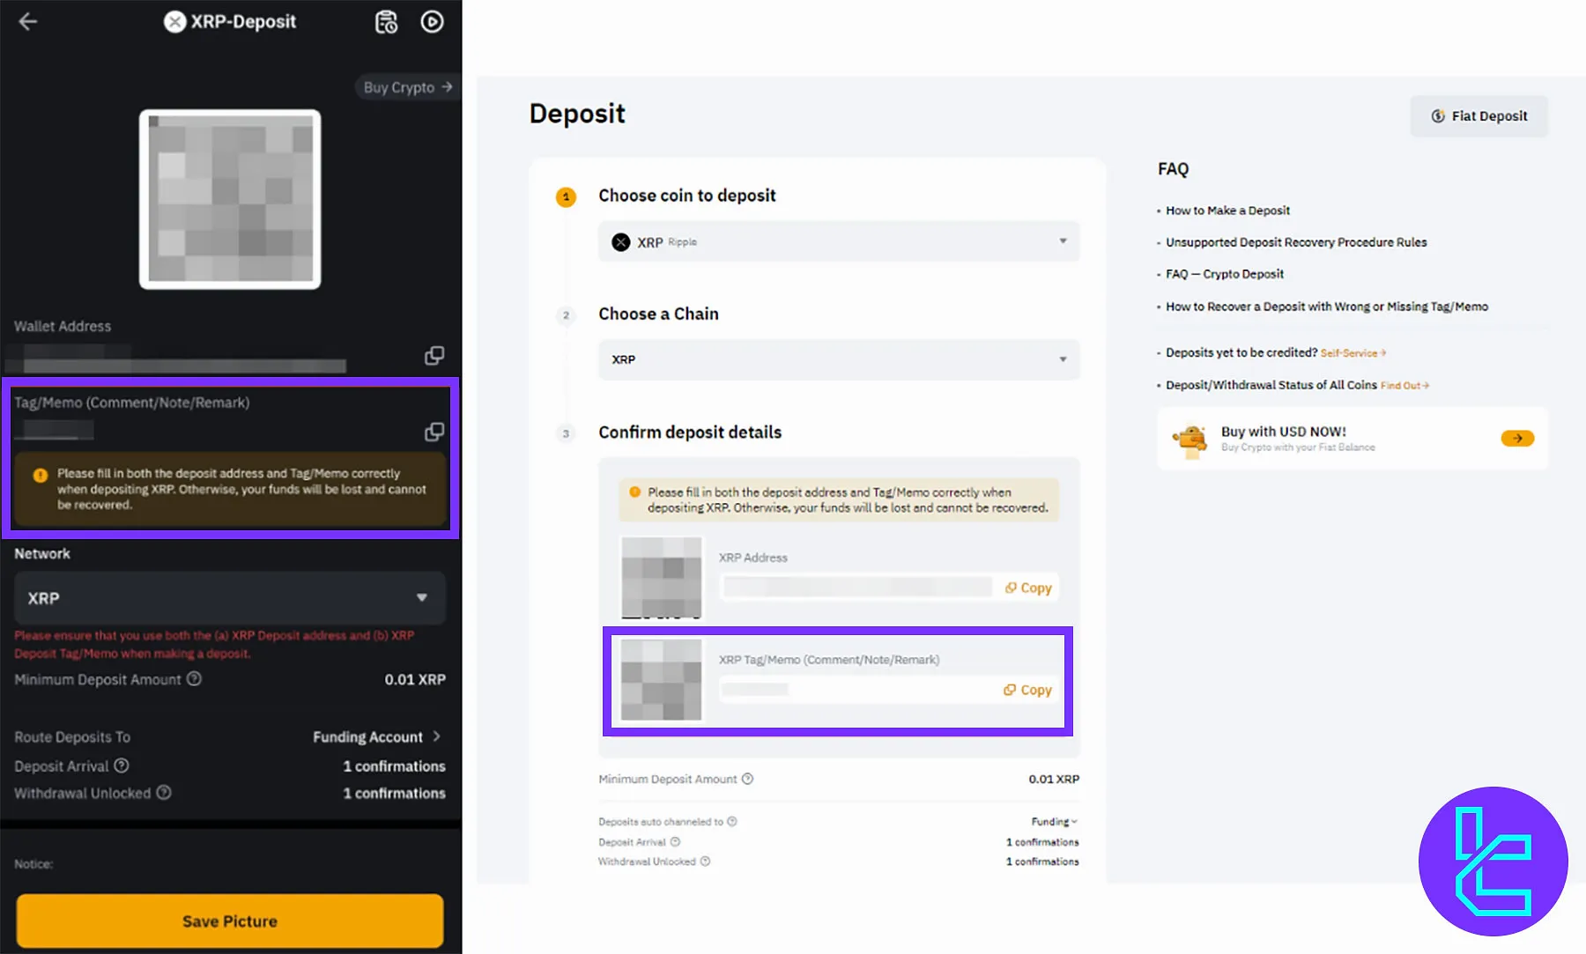Image resolution: width=1586 pixels, height=954 pixels.
Task: Click the web 0.01 XRP minimum value
Action: pos(1054,779)
